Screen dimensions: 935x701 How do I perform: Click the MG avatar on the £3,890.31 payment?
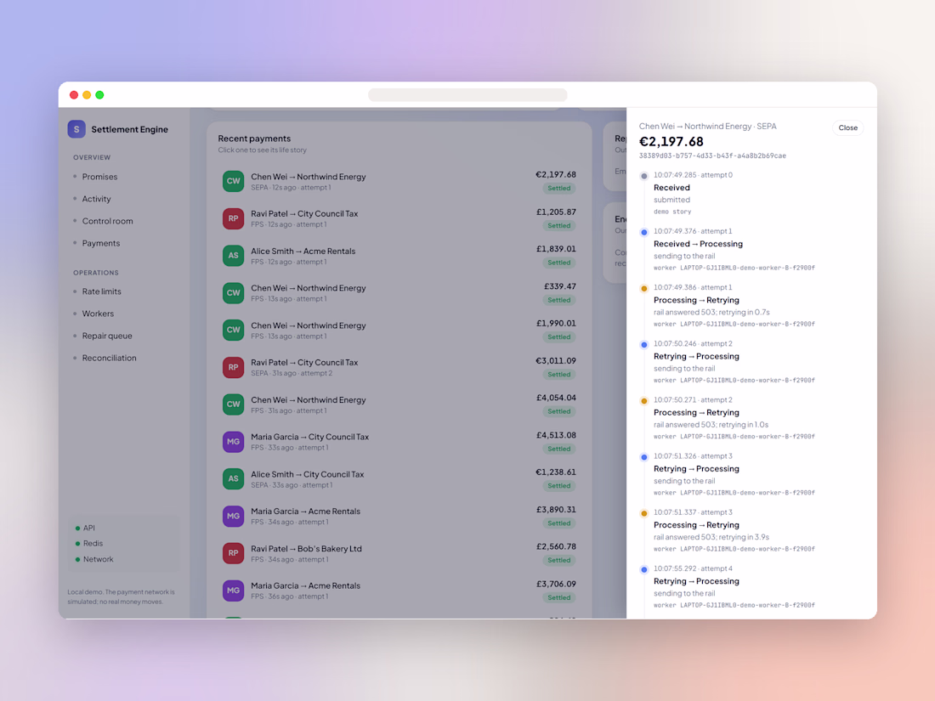[x=233, y=517]
